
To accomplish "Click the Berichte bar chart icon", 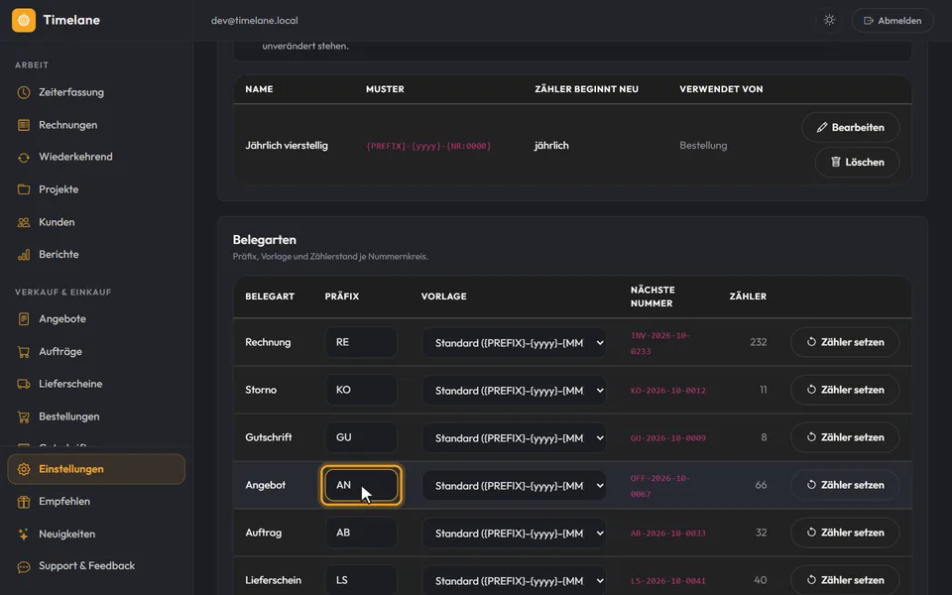I will coord(24,255).
